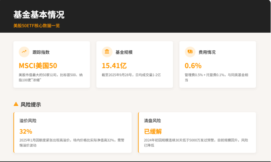This screenshot has height=162, width=271.
Task: Select the 基金基本情况 page title
Action: (39, 15)
